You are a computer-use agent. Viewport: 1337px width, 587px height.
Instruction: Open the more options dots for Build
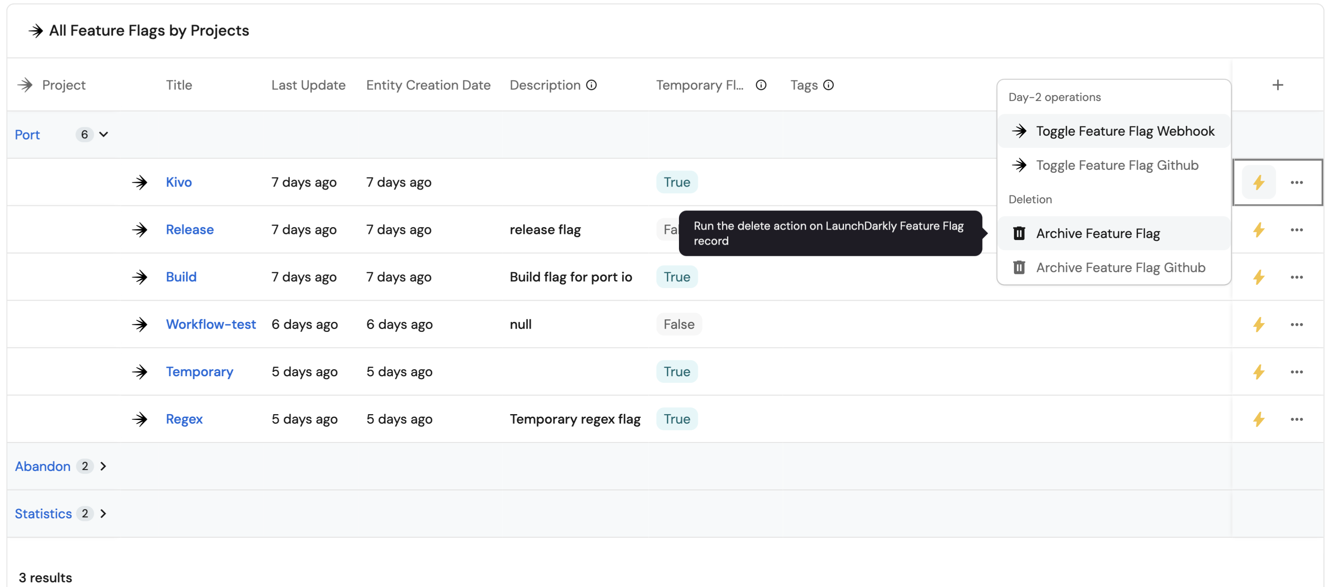[1296, 277]
